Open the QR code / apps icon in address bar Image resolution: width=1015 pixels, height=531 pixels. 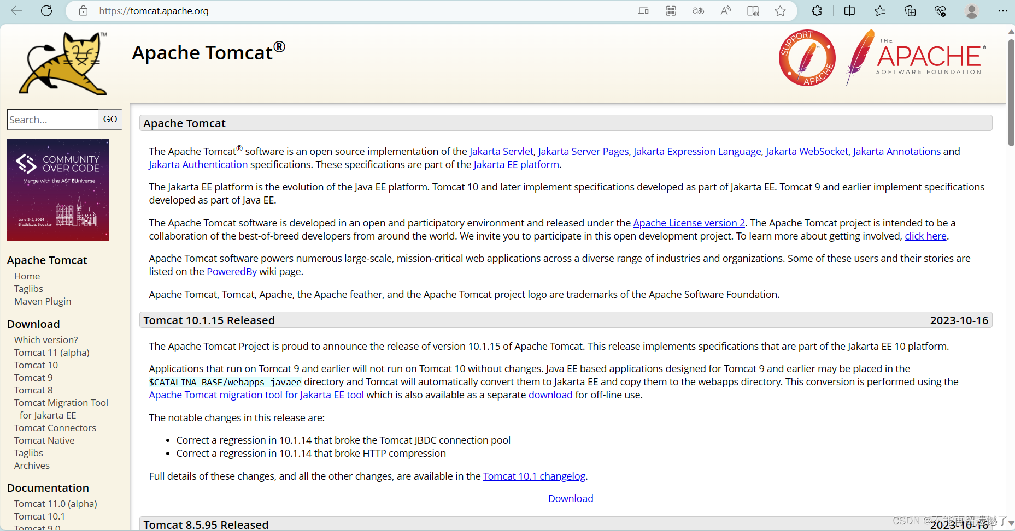pos(671,11)
